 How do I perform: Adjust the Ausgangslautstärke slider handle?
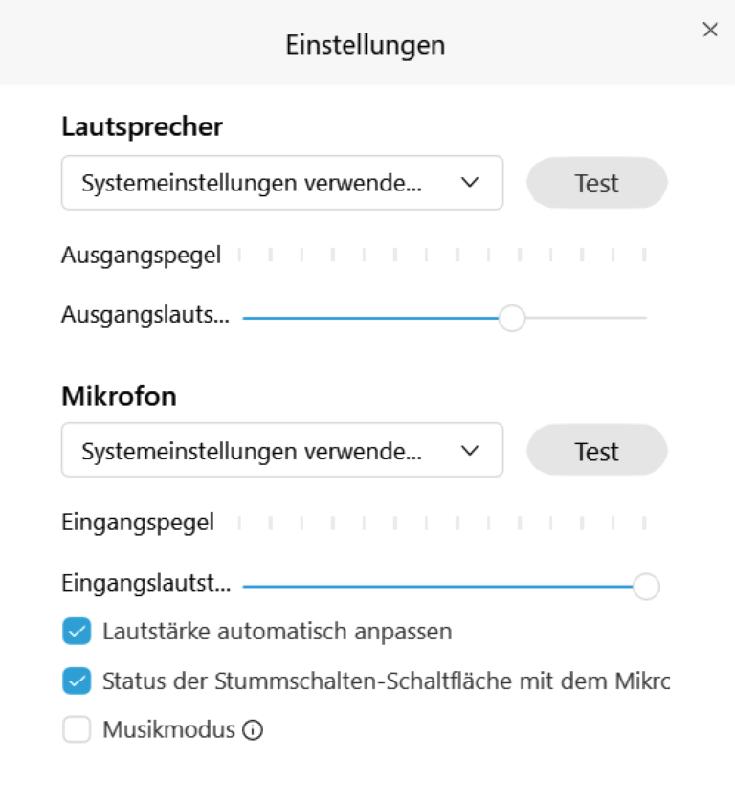pyautogui.click(x=512, y=317)
